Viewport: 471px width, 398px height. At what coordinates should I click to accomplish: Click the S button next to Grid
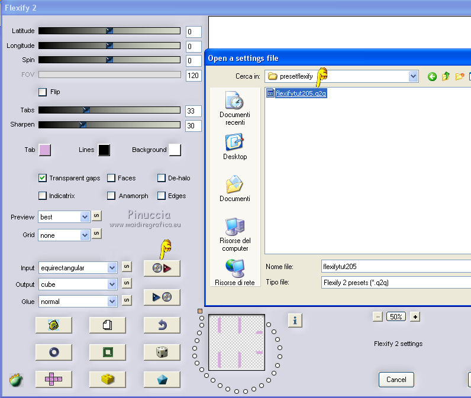click(x=96, y=234)
